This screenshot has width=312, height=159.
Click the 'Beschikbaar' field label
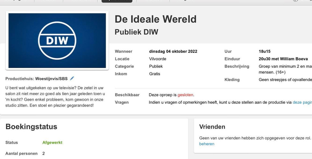pos(127,95)
